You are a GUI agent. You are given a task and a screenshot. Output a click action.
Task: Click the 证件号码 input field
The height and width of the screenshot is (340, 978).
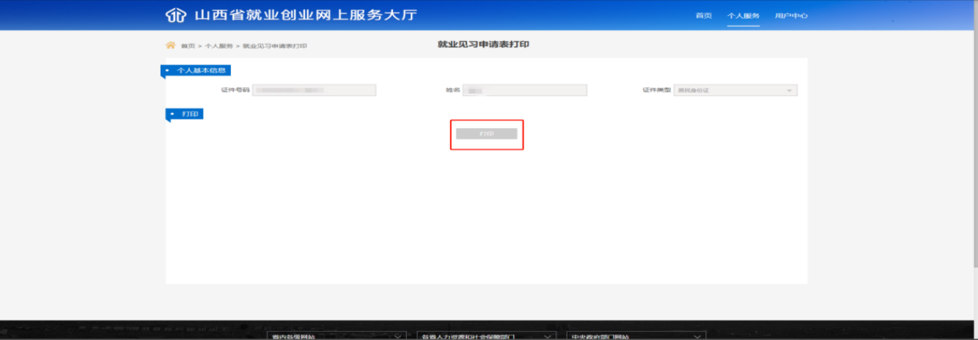(314, 90)
